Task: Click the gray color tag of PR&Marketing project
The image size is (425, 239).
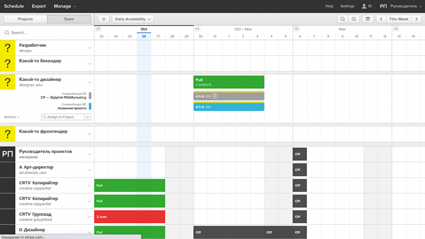Action: [x=90, y=96]
